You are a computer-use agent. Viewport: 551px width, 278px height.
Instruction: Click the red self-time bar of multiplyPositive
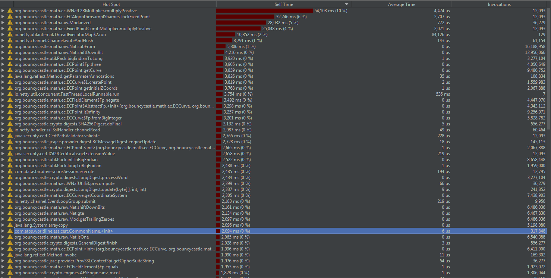(265, 10)
